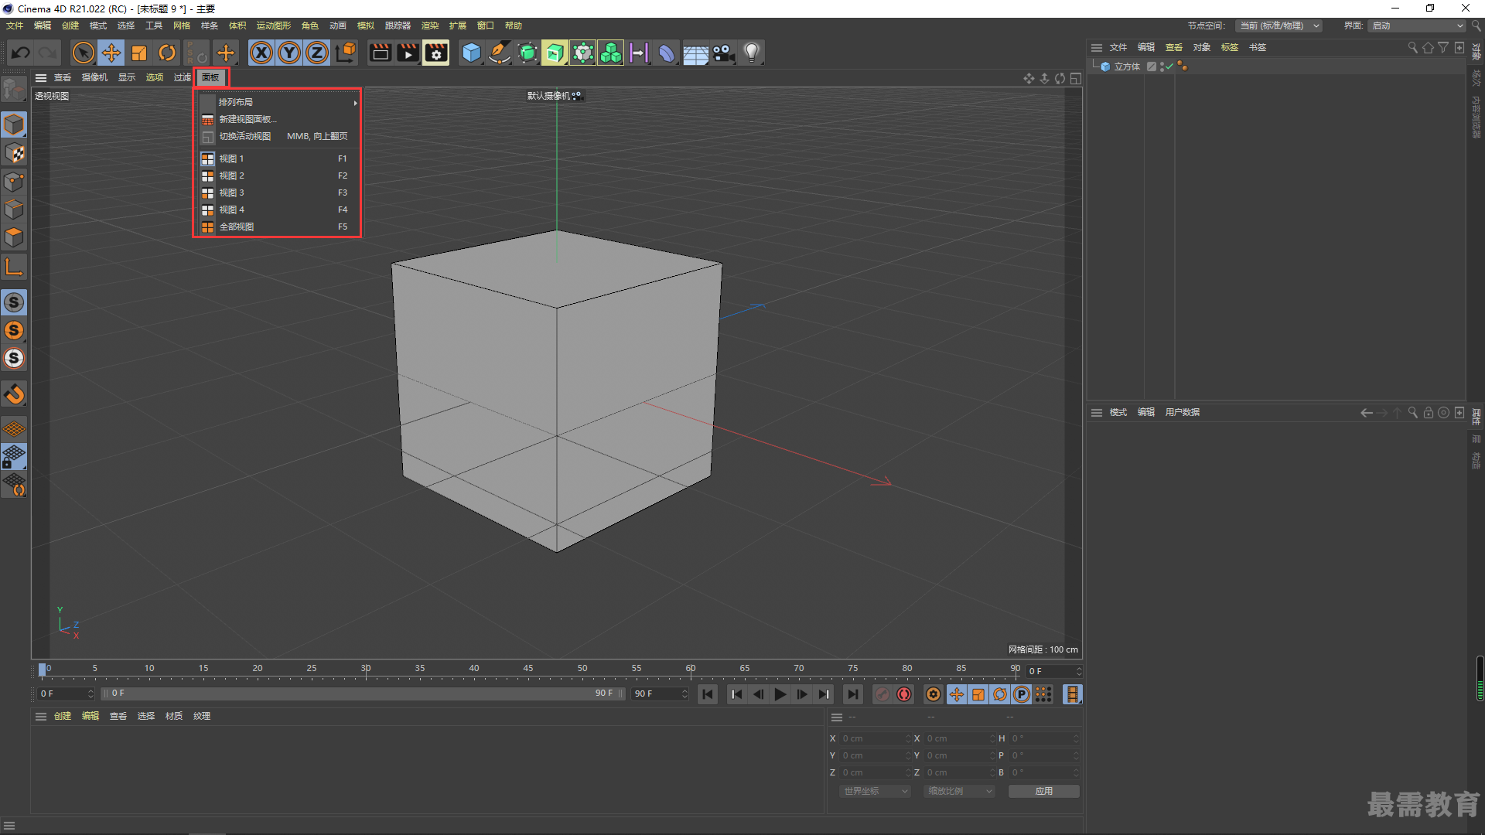Screen dimensions: 1485x835
Task: Add a Light object
Action: [x=752, y=53]
